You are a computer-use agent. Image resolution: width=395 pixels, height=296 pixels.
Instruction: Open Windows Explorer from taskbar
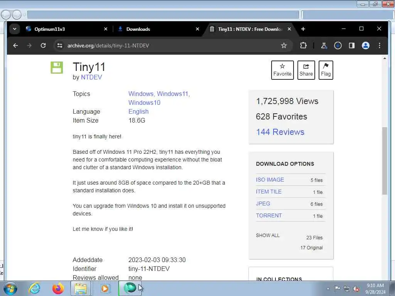click(81, 289)
